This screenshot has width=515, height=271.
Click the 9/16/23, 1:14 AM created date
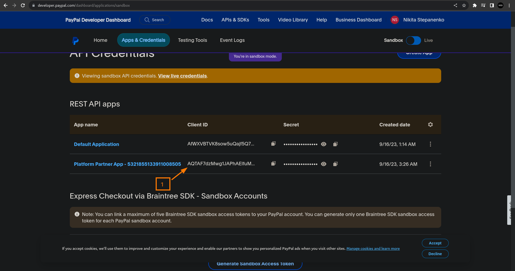397,144
